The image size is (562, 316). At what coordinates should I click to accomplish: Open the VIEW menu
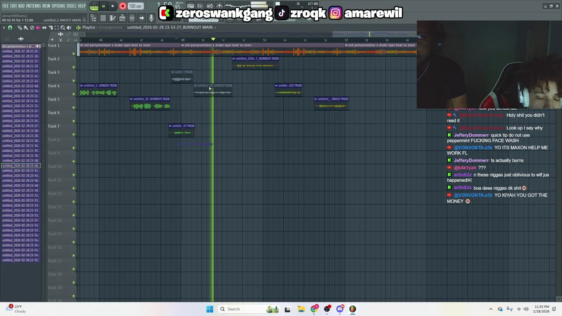click(x=46, y=6)
